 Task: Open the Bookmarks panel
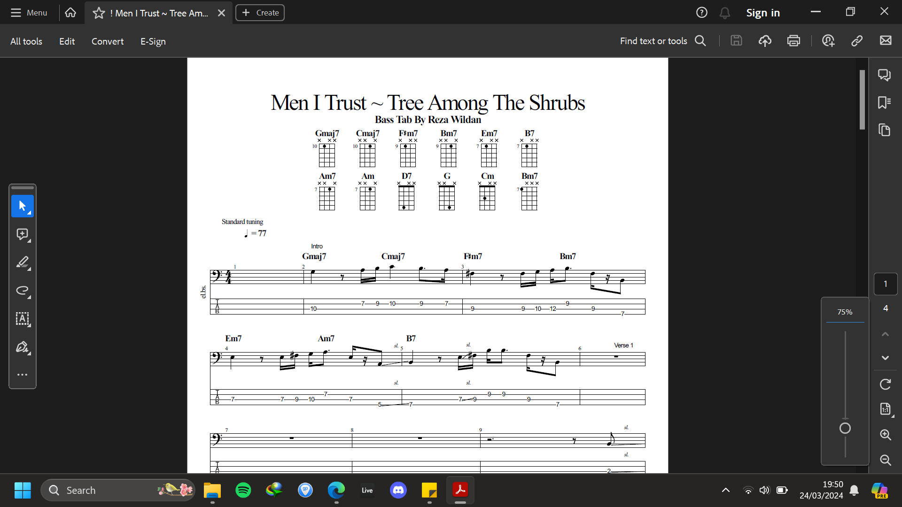(x=885, y=102)
